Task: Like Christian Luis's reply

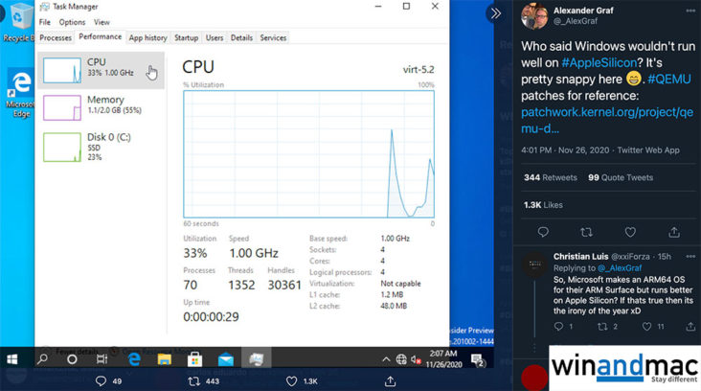Action: pyautogui.click(x=646, y=327)
